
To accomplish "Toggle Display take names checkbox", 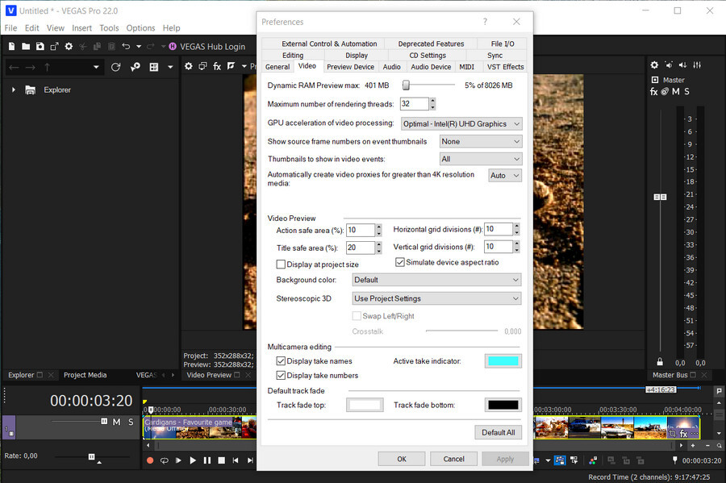I will [x=281, y=361].
